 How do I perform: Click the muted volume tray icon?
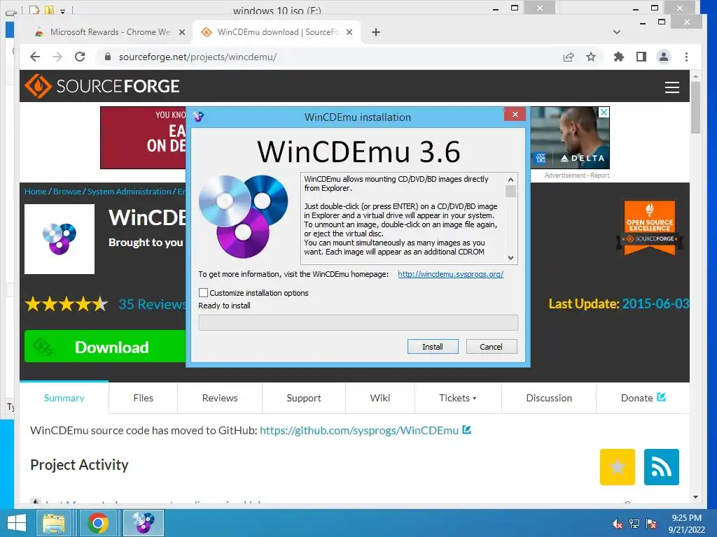[617, 524]
